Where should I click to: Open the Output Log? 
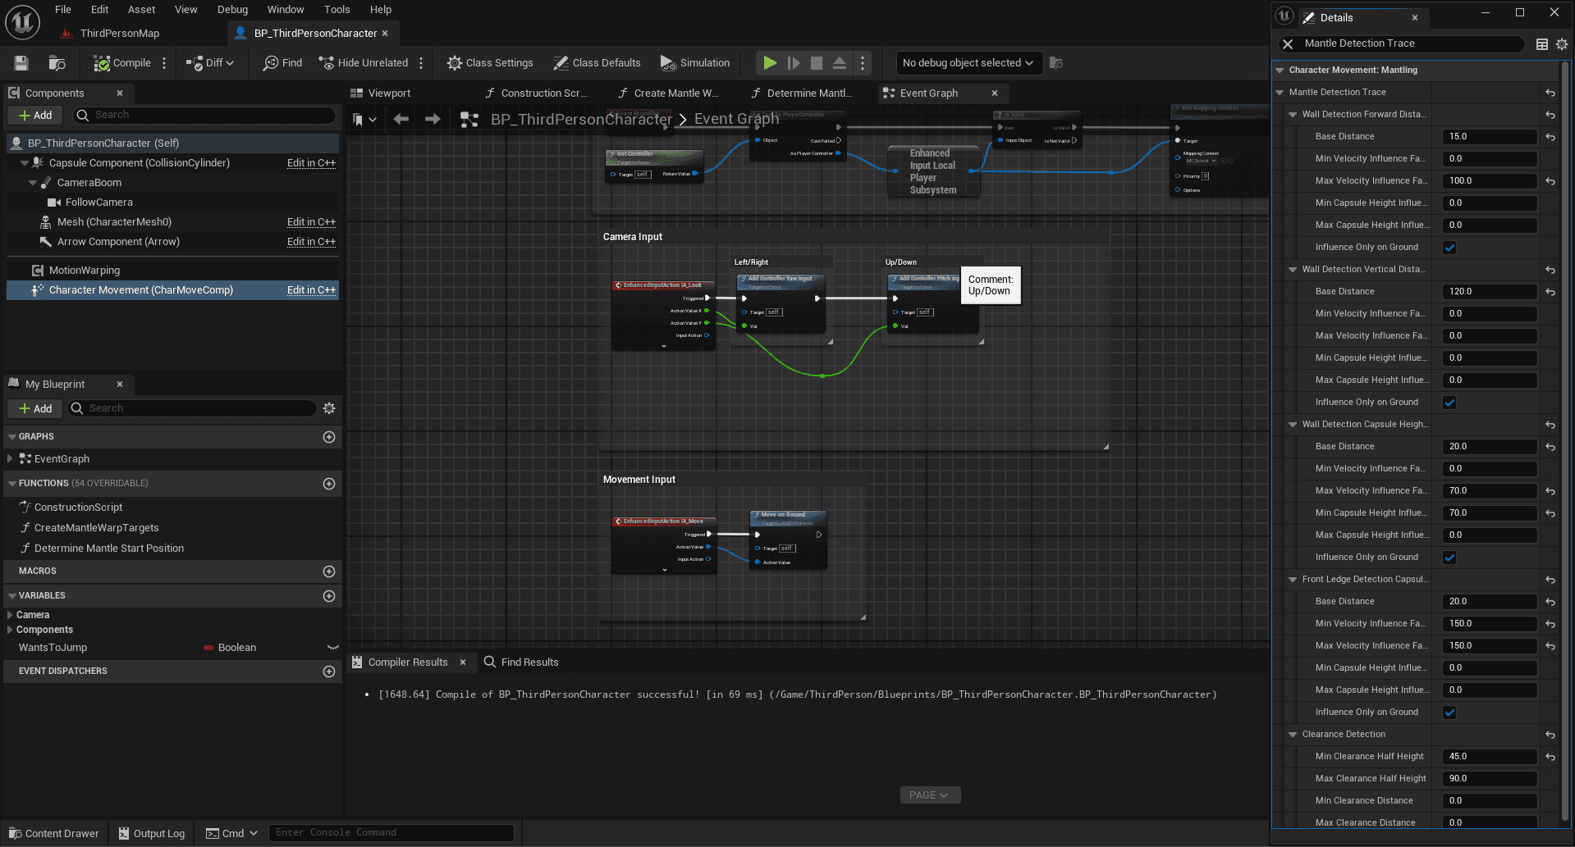click(152, 833)
